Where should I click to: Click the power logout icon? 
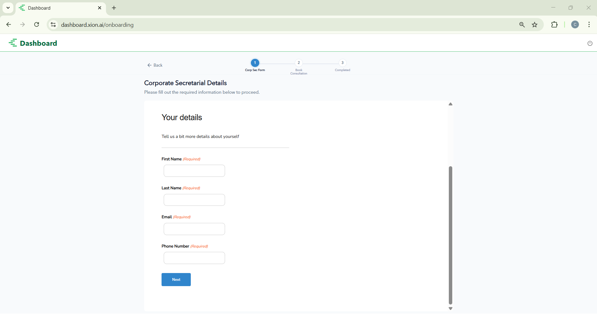tap(590, 43)
